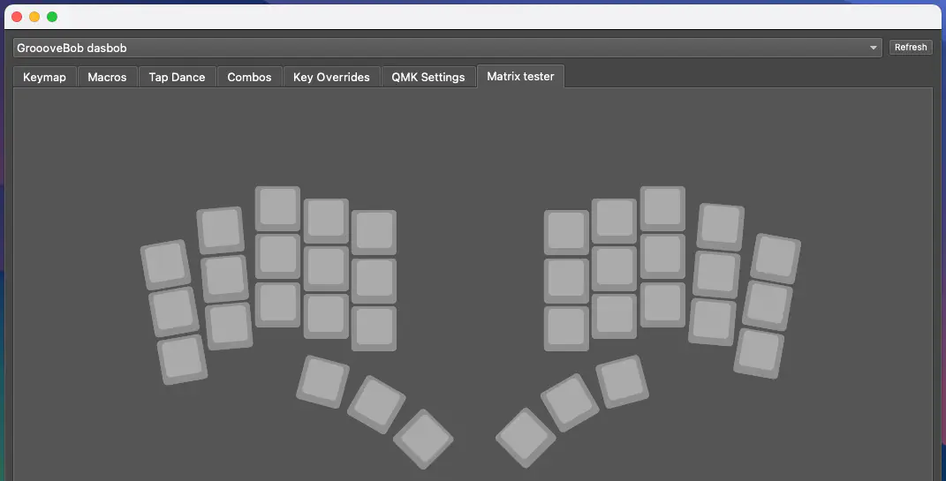Select the left half's outermost thumb key
This screenshot has height=481, width=946.
click(x=323, y=381)
